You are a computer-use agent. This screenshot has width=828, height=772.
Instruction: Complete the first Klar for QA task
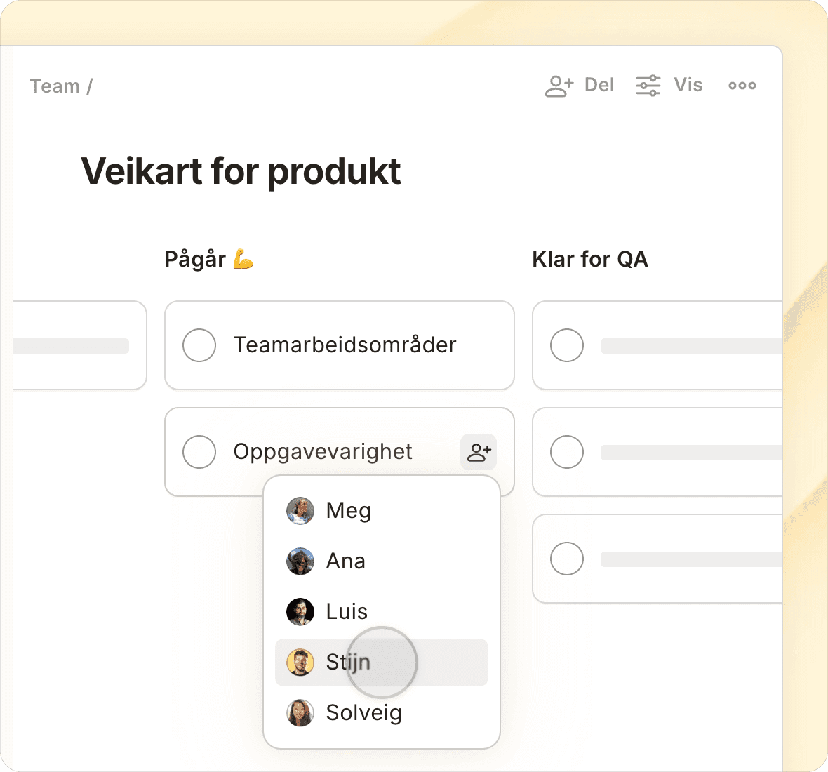[567, 345]
